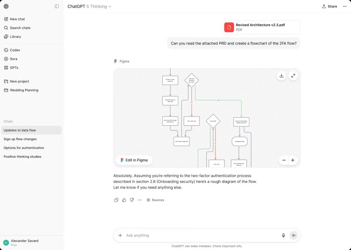Give a thumbs up to the response
351x250 pixels.
click(x=124, y=200)
